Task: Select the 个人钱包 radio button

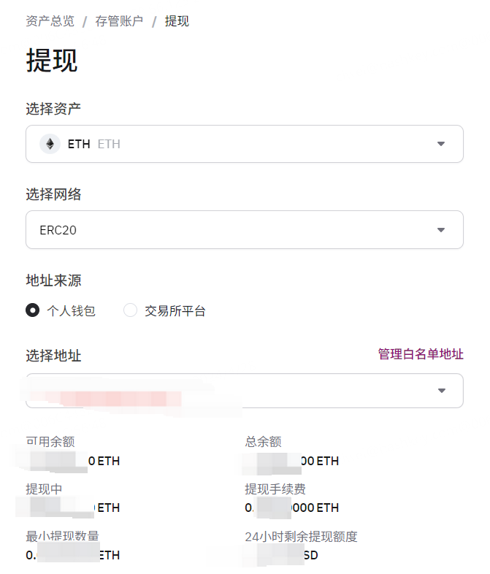Action: 32,310
